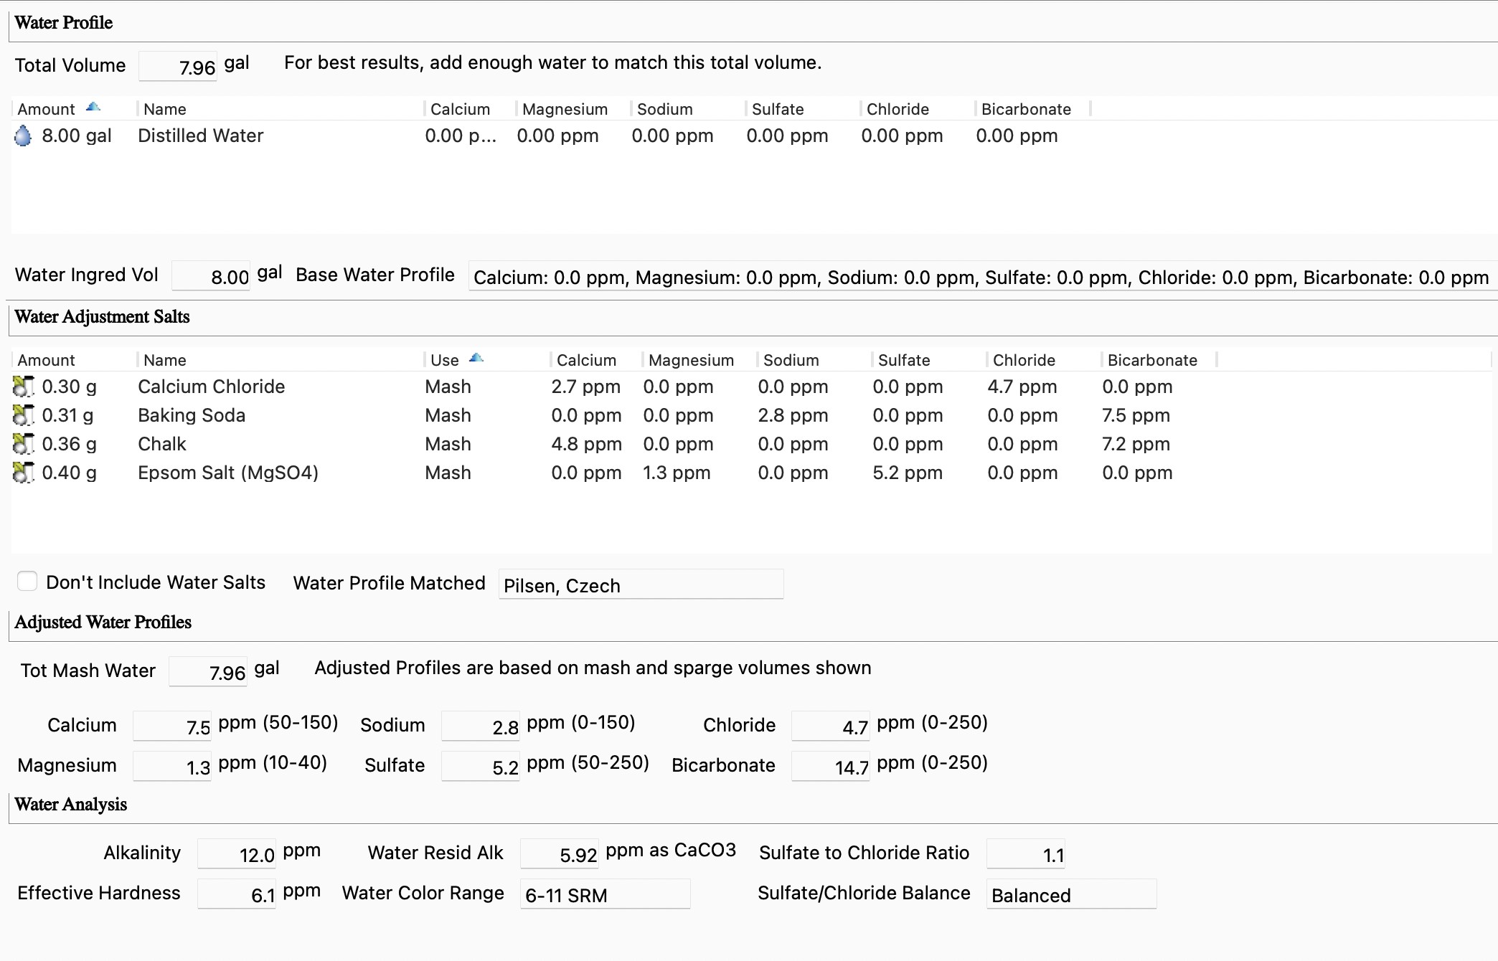1498x961 pixels.
Task: Click the Mash use cell for Chalk
Action: [448, 444]
